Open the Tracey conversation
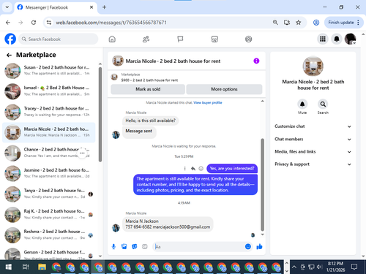This screenshot has height=274, width=366. tap(49, 112)
